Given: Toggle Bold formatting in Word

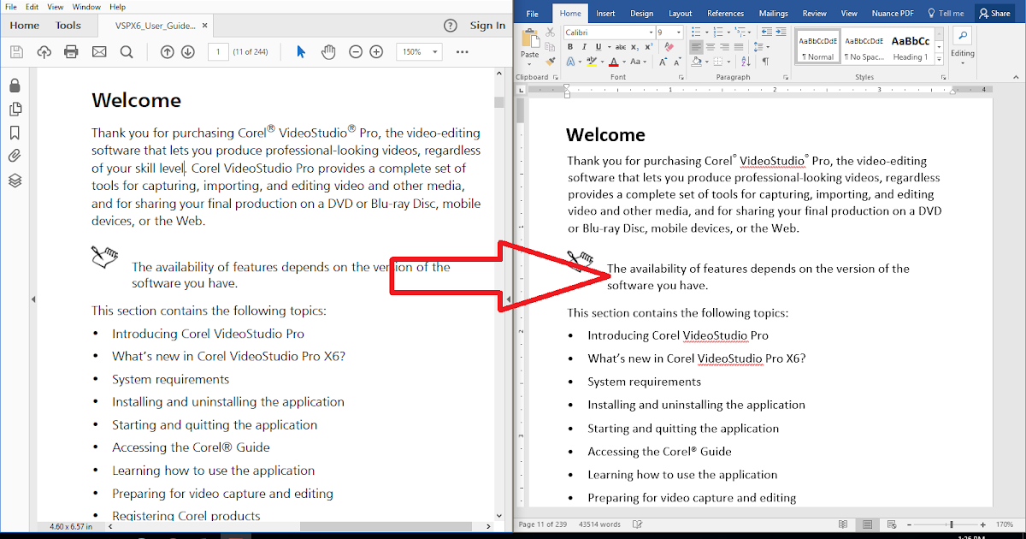Looking at the screenshot, I should (x=570, y=47).
